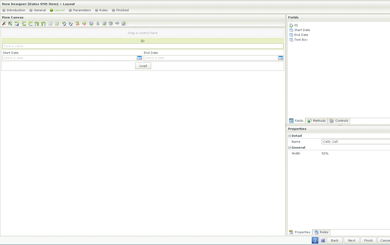Select the Start Date field in Fields list

300,30
